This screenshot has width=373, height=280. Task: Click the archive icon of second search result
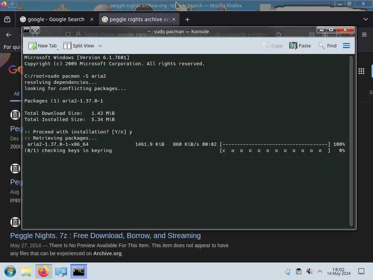click(x=15, y=168)
